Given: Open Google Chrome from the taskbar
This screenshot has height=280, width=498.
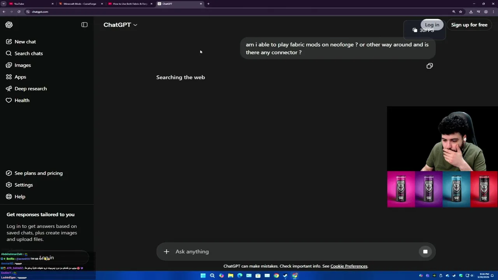Looking at the screenshot, I should [x=276, y=276].
